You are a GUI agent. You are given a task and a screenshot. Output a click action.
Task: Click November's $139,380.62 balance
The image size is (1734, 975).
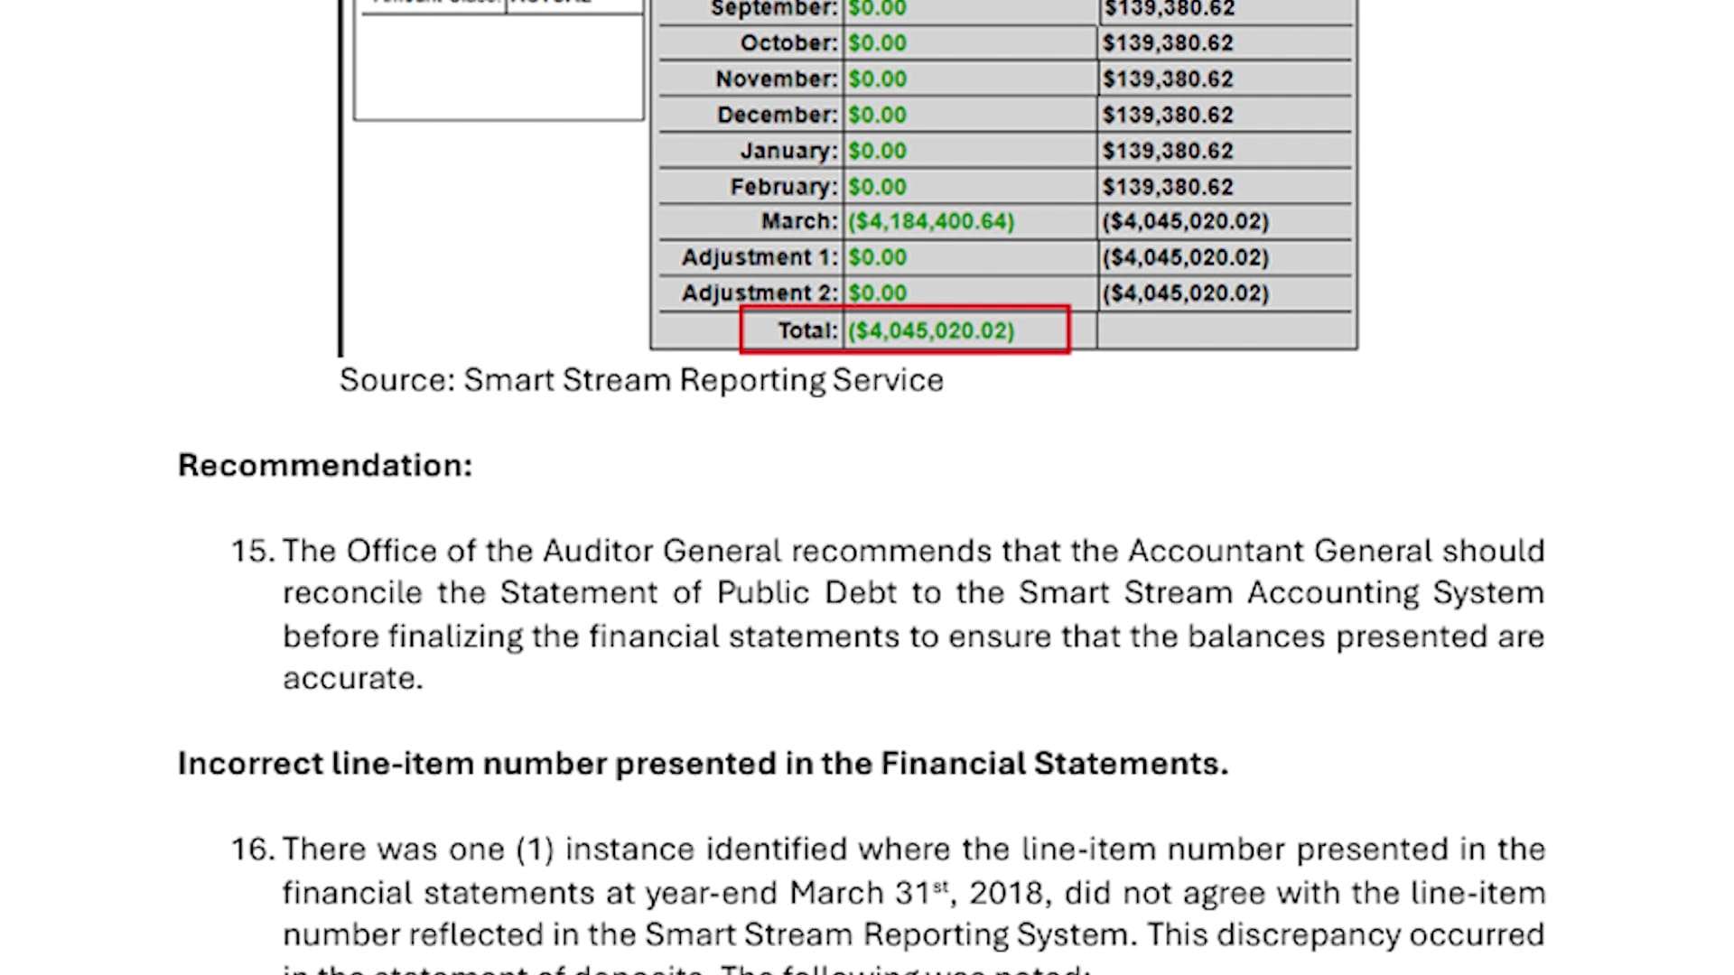(x=1168, y=79)
